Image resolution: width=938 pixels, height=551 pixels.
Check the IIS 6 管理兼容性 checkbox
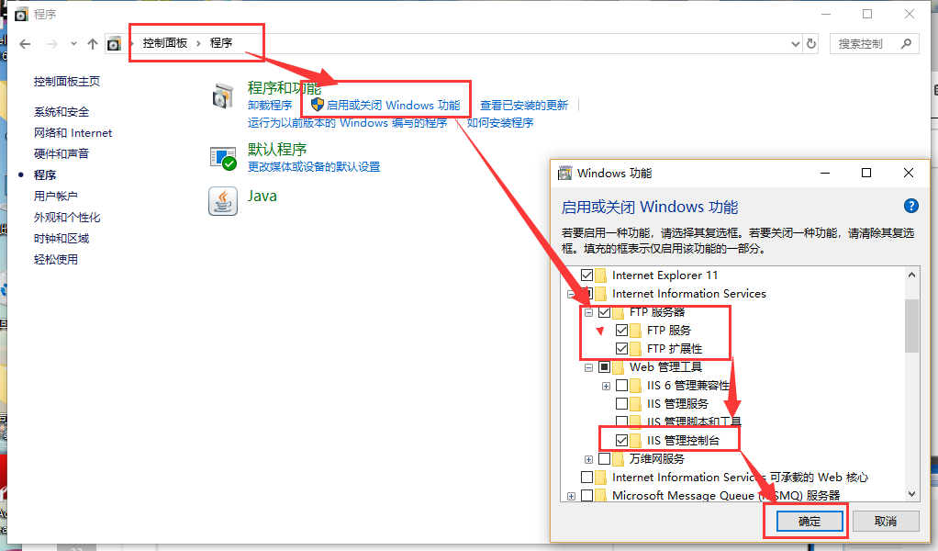(x=621, y=386)
